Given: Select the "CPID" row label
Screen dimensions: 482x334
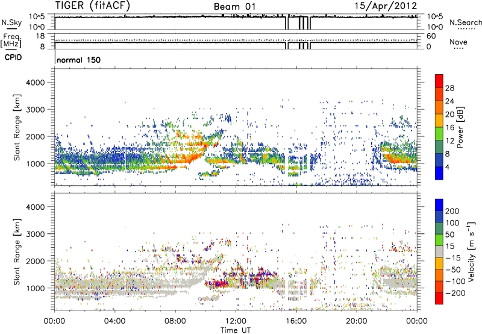Looking at the screenshot, I should [x=13, y=57].
